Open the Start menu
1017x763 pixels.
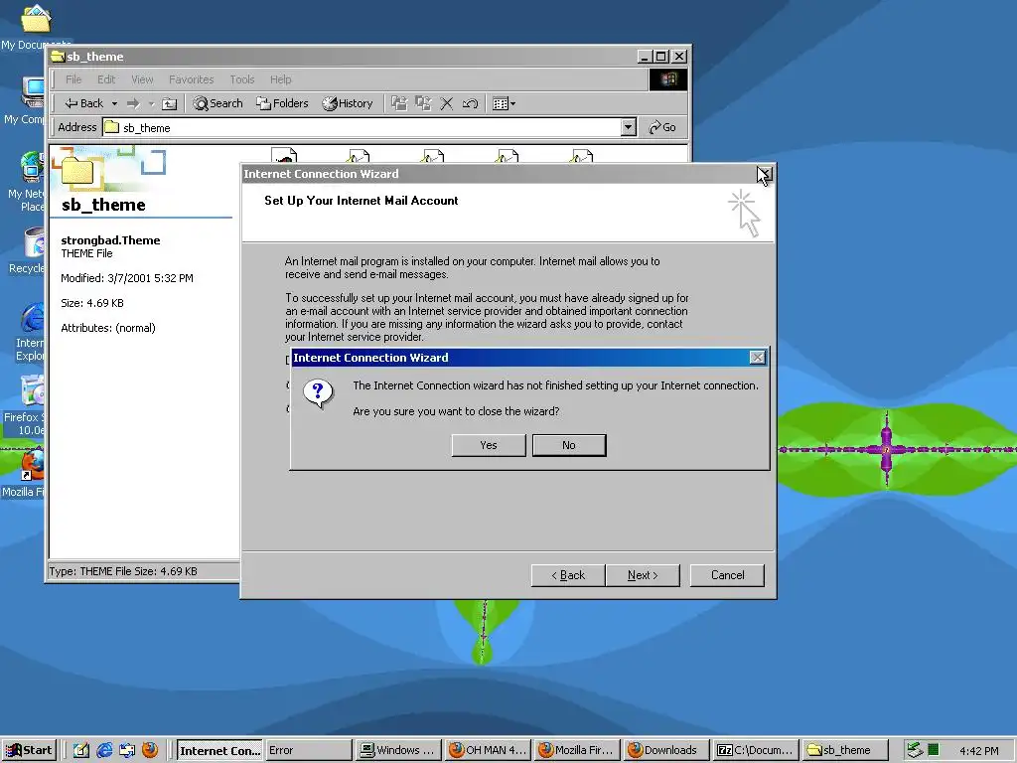29,750
